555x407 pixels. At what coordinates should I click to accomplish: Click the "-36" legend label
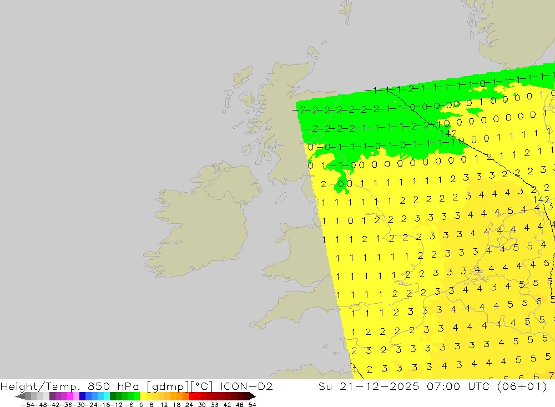pos(66,405)
